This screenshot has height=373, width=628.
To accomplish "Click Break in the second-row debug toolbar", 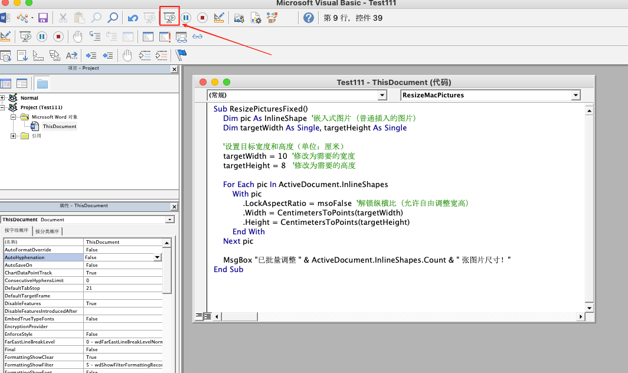I will [42, 37].
